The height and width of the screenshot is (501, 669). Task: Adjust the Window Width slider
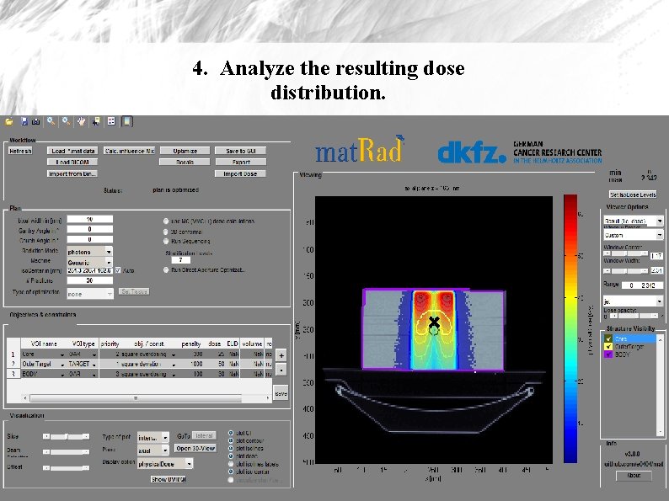coord(625,271)
